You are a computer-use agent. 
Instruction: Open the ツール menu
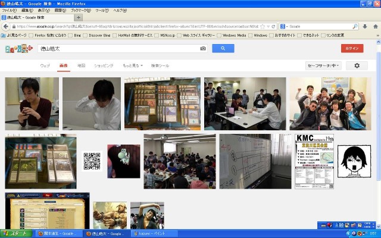click(x=102, y=11)
